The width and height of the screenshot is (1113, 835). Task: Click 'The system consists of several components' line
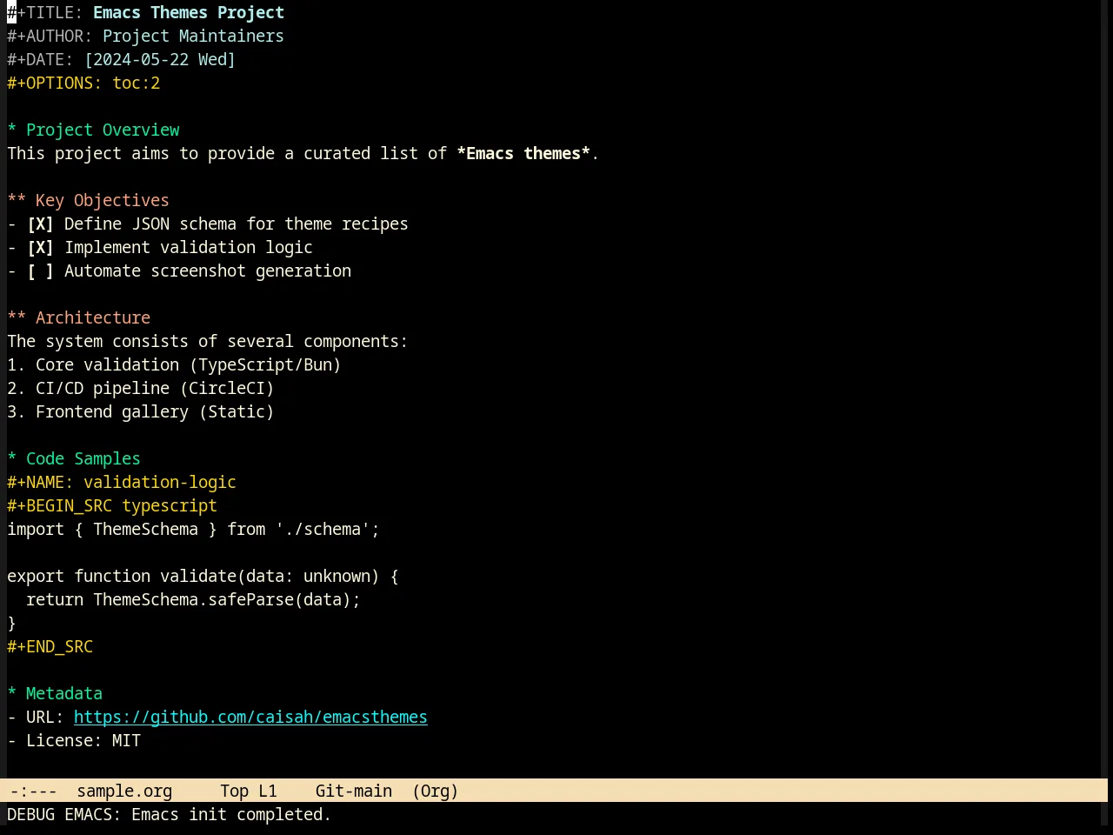pyautogui.click(x=208, y=341)
